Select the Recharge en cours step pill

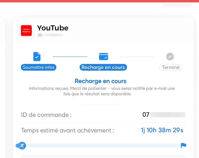click(103, 67)
